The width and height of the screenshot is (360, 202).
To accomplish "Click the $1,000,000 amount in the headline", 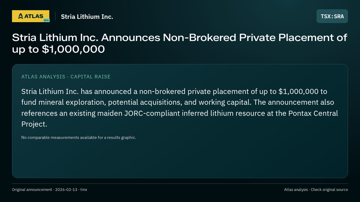I will 73,49.
